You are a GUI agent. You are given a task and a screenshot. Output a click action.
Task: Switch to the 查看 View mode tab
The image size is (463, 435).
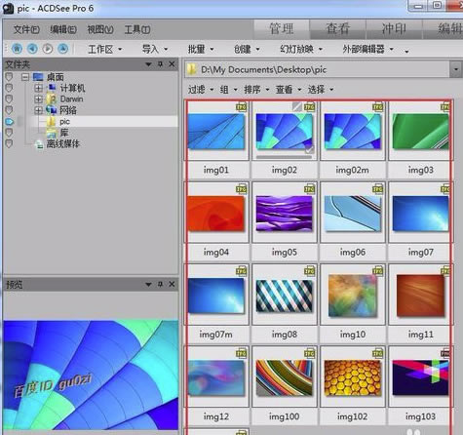point(338,29)
